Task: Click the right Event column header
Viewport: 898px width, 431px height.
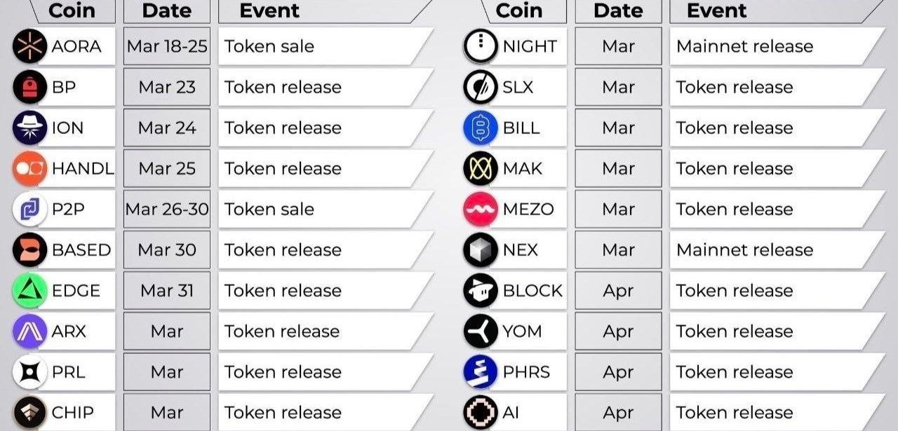Action: click(x=716, y=11)
